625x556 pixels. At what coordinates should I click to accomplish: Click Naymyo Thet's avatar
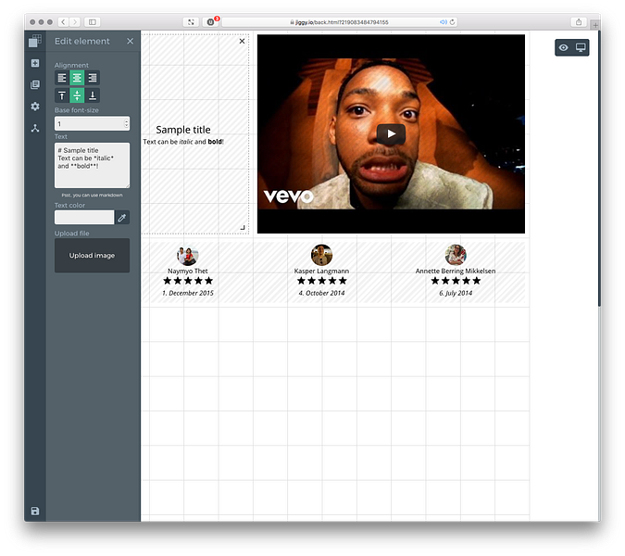tap(188, 255)
